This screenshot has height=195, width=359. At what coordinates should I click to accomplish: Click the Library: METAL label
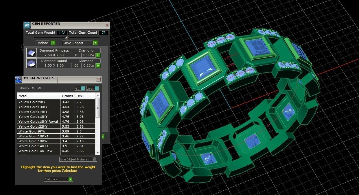pyautogui.click(x=30, y=88)
